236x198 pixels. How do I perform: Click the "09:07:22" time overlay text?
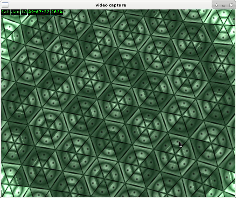[x=39, y=12]
